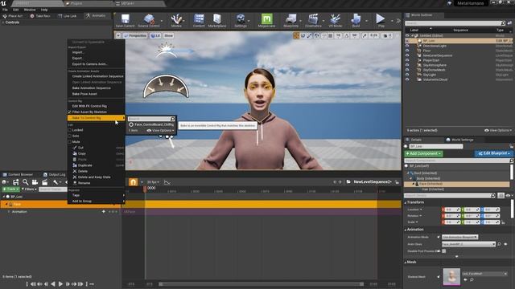Expand the toolbar overflow double-arrow

pyautogui.click(x=398, y=21)
